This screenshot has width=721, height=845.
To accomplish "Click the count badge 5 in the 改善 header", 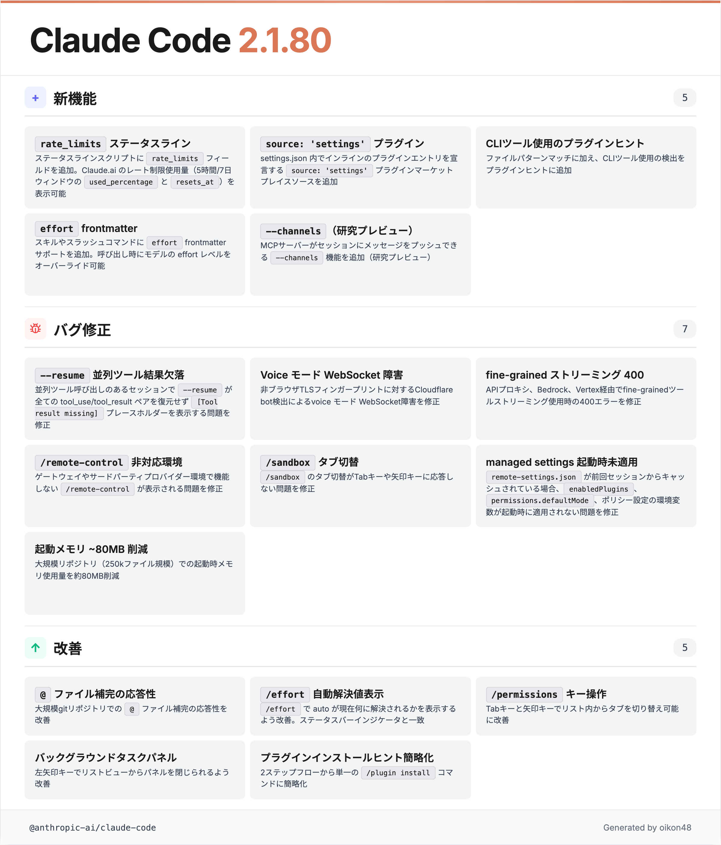I will tap(685, 648).
